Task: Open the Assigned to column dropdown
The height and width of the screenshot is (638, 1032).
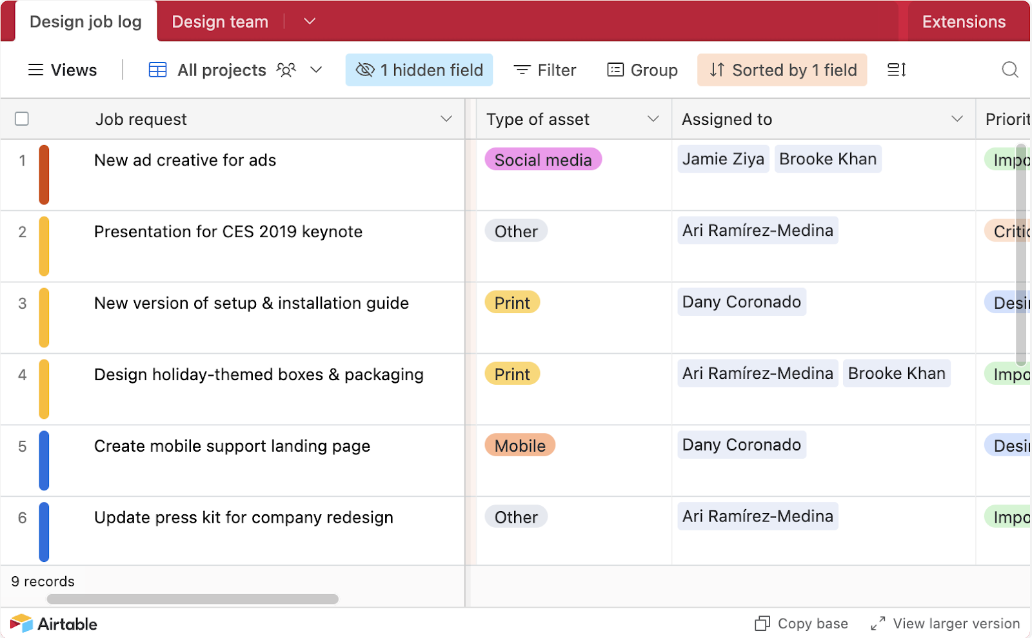Action: (x=957, y=119)
